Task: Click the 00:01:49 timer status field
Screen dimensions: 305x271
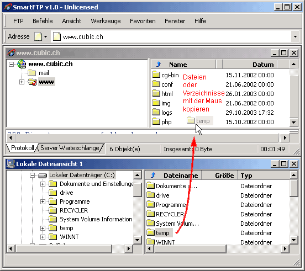Action: 272,149
